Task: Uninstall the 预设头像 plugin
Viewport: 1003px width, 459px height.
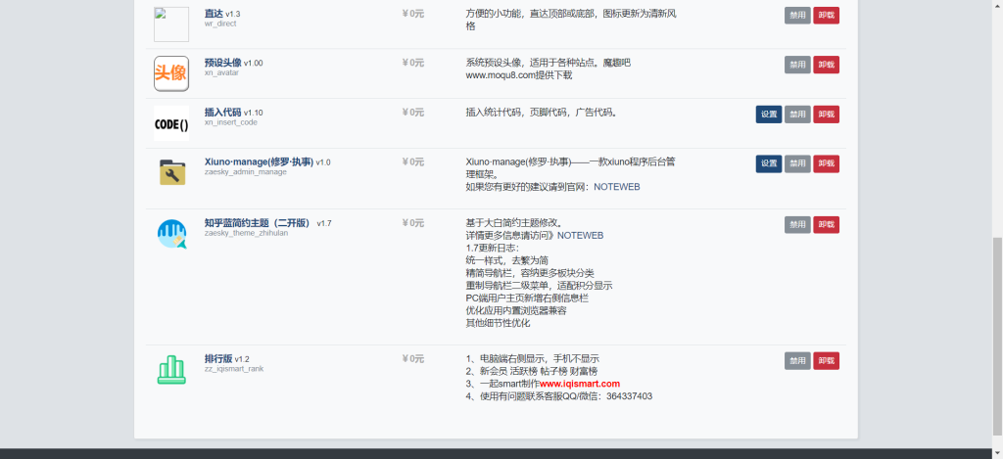Action: 826,65
